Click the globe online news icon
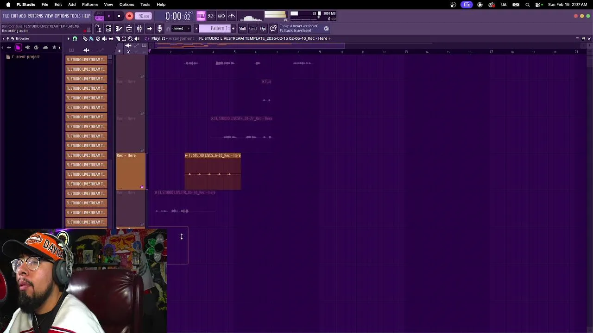 click(326, 29)
